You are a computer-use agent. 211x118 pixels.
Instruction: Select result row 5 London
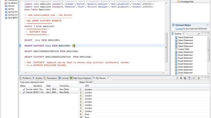[144, 102]
